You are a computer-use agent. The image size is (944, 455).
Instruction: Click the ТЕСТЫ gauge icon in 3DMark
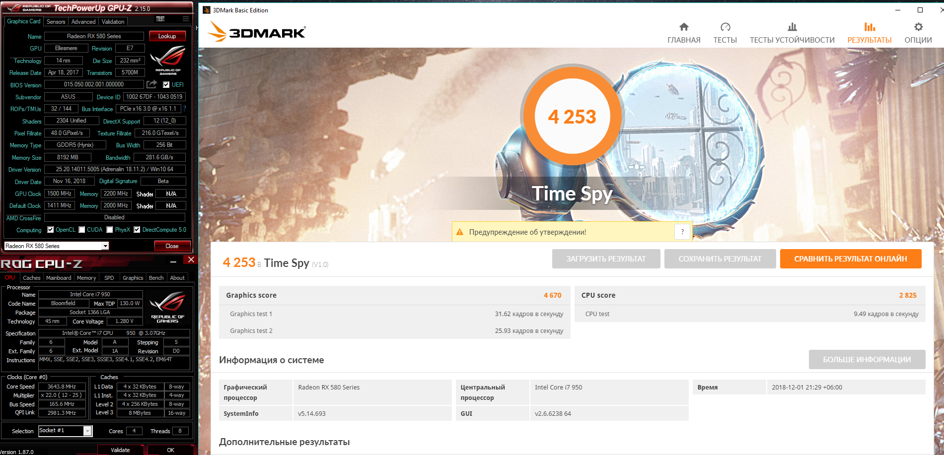point(725,27)
